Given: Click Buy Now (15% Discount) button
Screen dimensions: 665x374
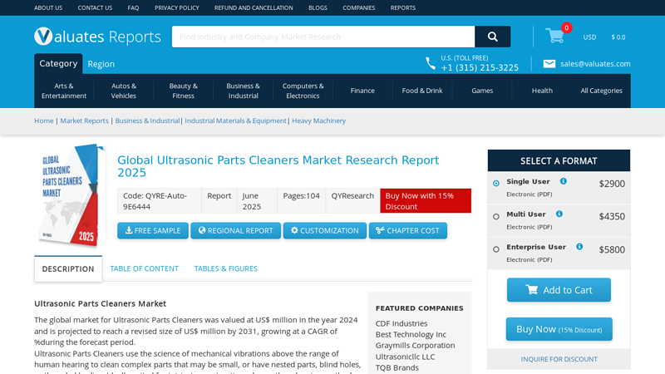Looking at the screenshot, I should tap(559, 329).
